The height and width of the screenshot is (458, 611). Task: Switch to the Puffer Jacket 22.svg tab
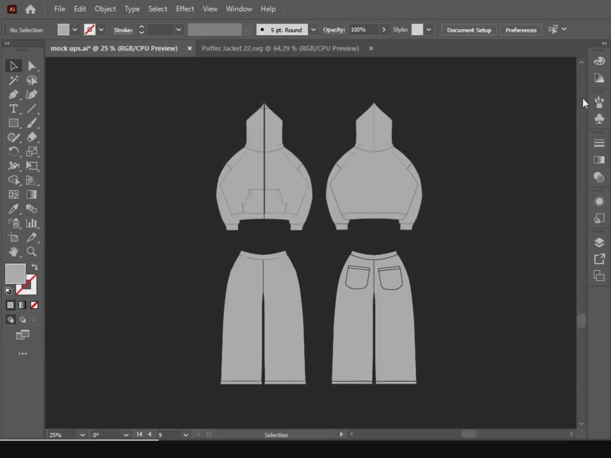280,48
